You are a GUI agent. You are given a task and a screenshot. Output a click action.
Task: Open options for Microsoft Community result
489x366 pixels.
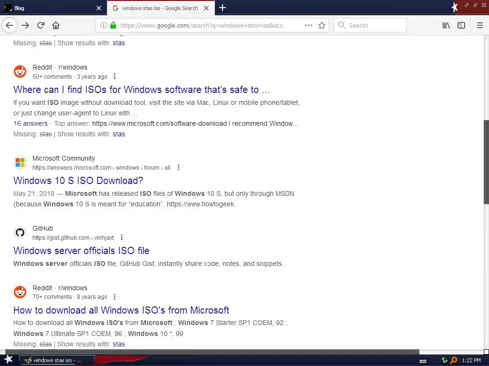pos(179,167)
